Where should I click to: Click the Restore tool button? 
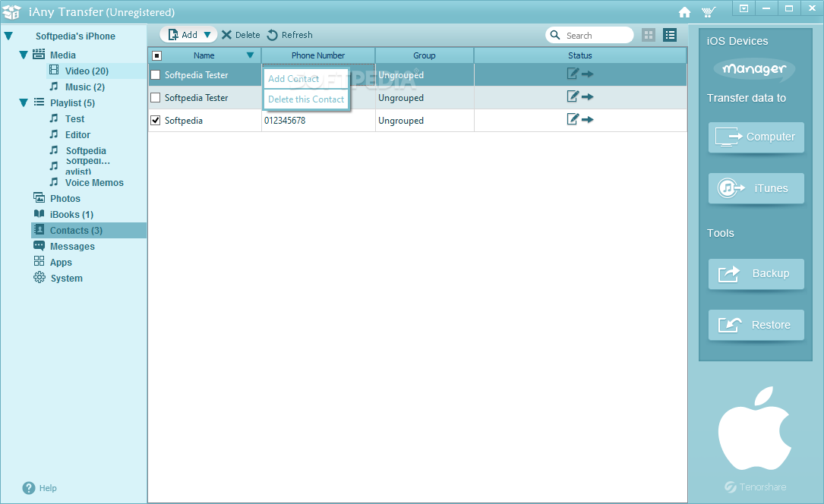click(756, 325)
